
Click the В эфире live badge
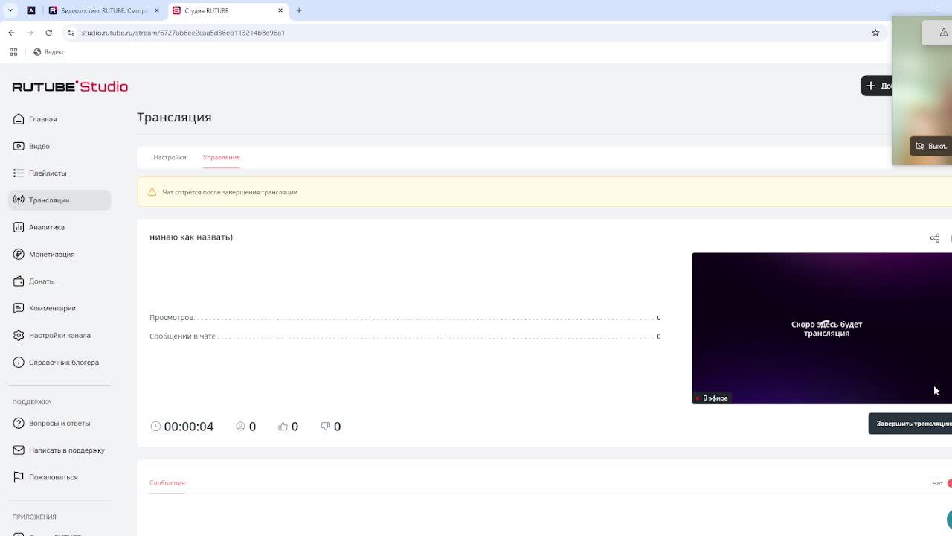[x=712, y=398]
